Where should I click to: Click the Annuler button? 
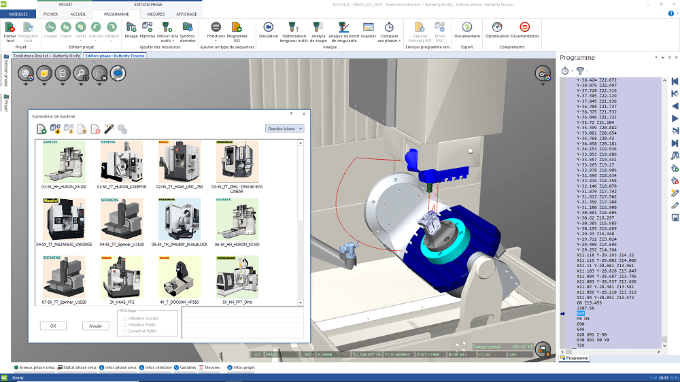click(x=95, y=326)
